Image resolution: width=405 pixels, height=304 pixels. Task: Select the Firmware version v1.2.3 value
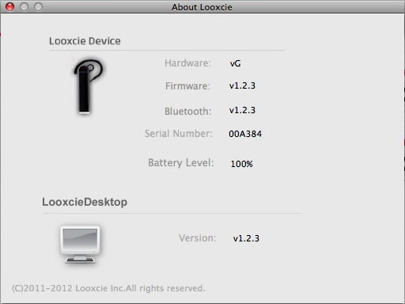pos(242,85)
